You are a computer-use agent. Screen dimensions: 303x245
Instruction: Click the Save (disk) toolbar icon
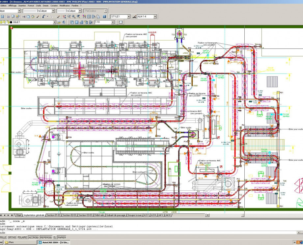click(x=2, y=16)
